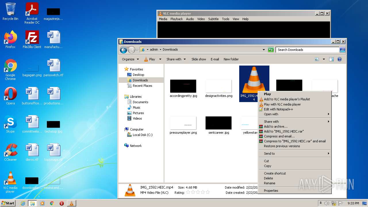
Task: Choose Play in context menu
Action: pyautogui.click(x=294, y=94)
